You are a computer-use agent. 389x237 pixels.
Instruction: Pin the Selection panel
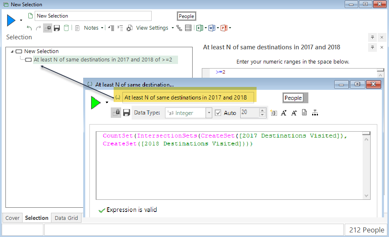click(372, 37)
